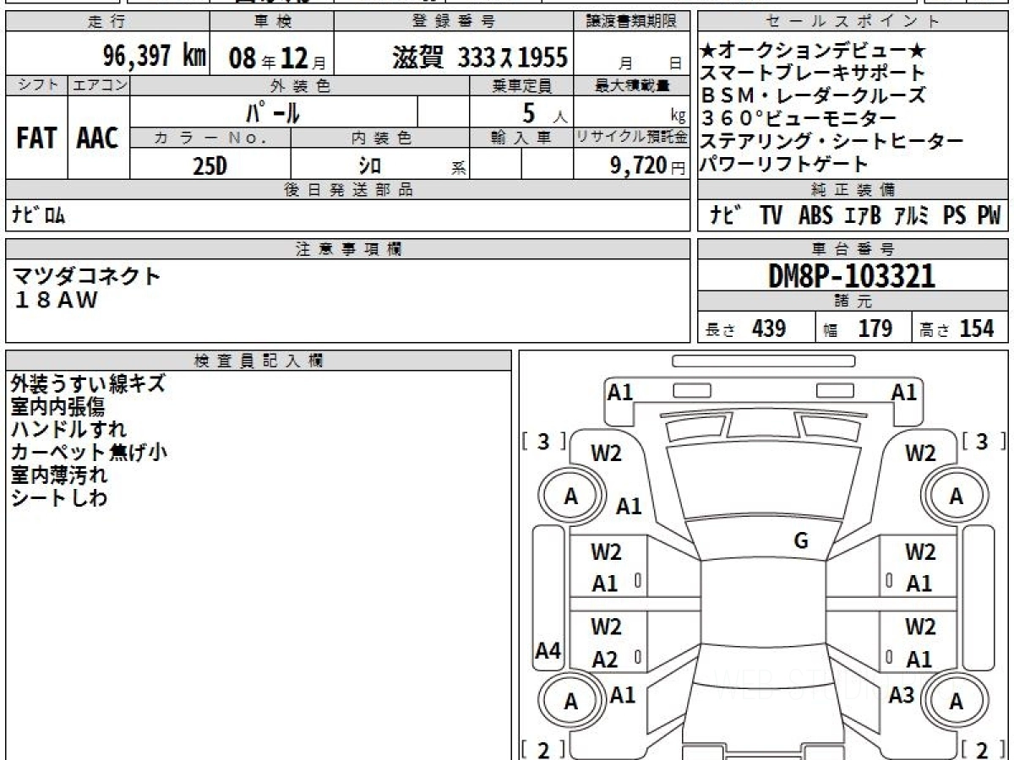The width and height of the screenshot is (1014, 760).
Task: Click the PS equipment item
Action: (x=955, y=215)
